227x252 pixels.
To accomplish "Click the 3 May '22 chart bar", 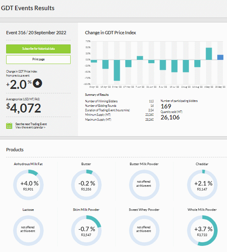I will [x=117, y=70].
